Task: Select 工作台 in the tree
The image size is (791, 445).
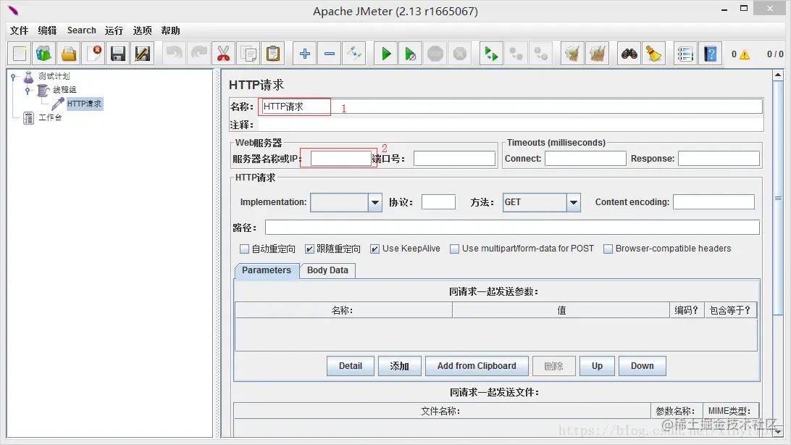Action: (50, 117)
